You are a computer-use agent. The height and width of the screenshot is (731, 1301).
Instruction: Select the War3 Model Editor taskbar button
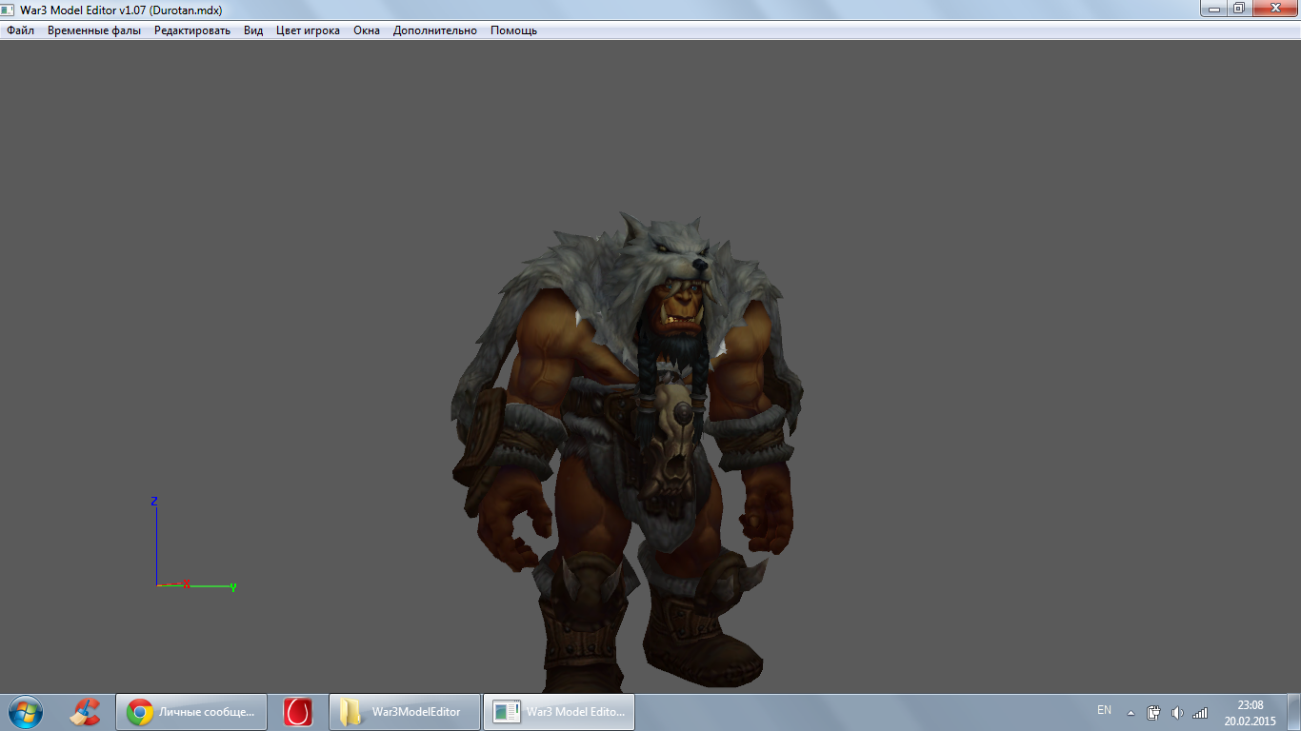point(559,712)
